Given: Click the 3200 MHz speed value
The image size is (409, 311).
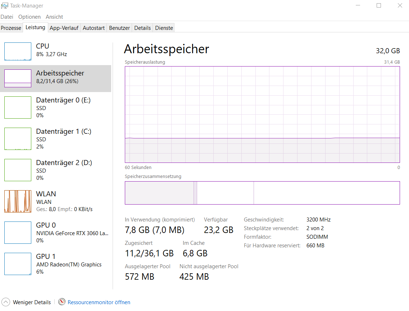Looking at the screenshot, I should tap(318, 220).
